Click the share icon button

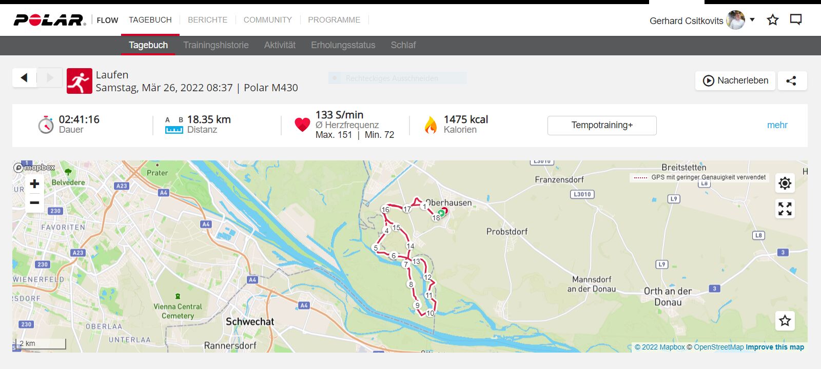click(792, 80)
